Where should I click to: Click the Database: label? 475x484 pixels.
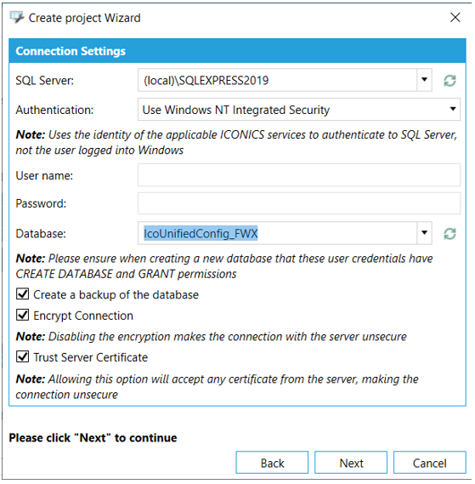pyautogui.click(x=41, y=234)
